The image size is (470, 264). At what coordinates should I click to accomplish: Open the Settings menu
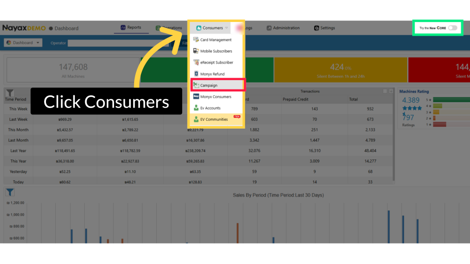[324, 28]
